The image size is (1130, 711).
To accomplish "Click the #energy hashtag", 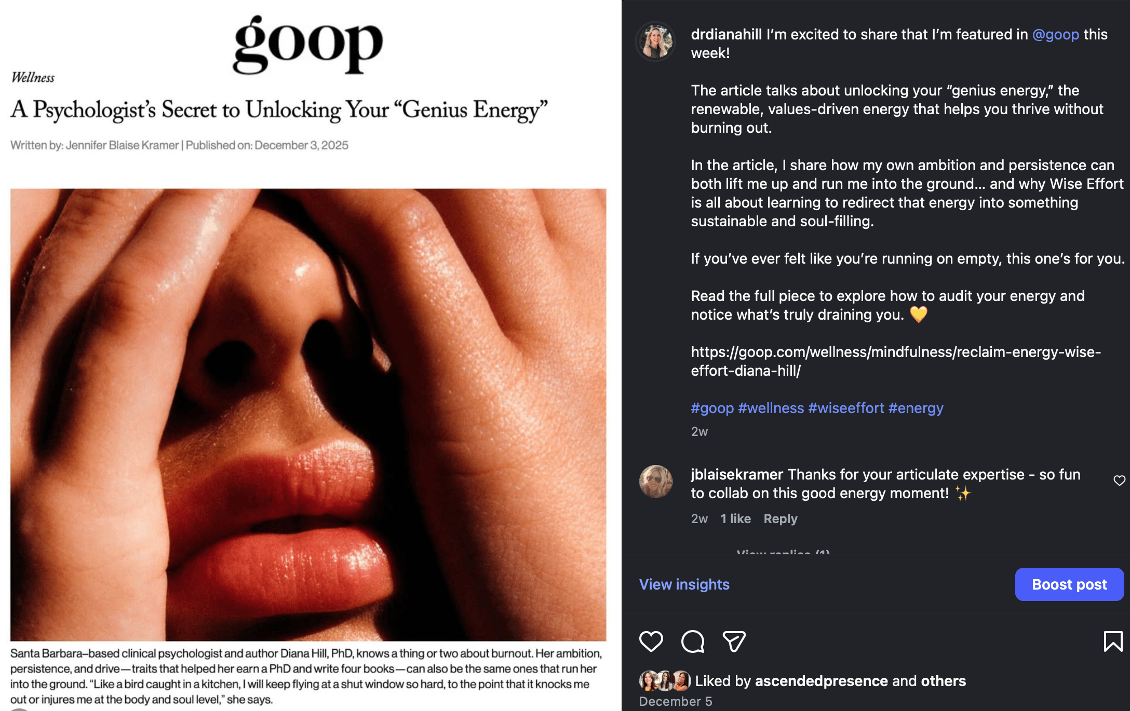I will click(x=916, y=408).
